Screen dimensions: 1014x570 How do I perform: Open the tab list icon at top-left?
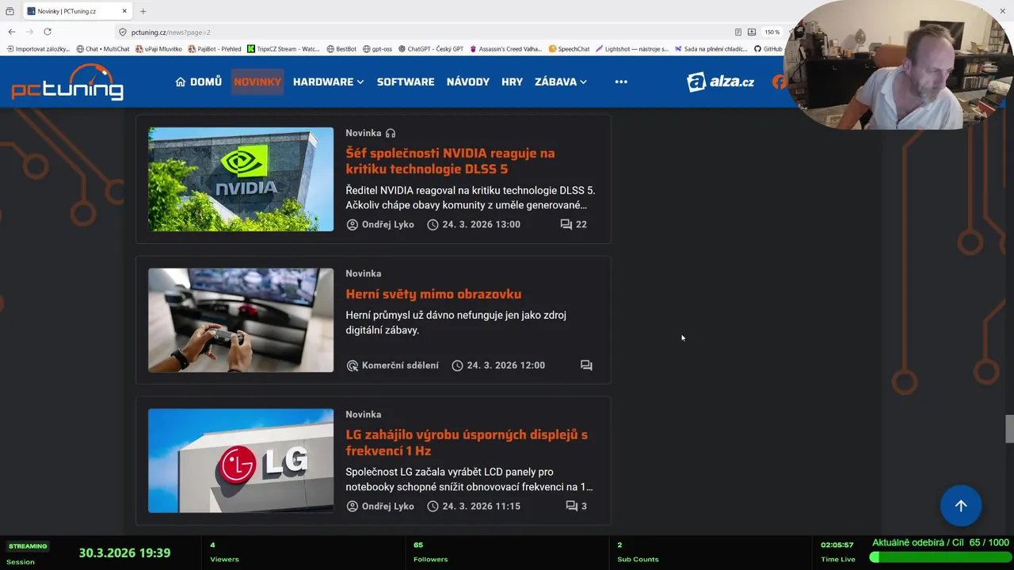10,11
